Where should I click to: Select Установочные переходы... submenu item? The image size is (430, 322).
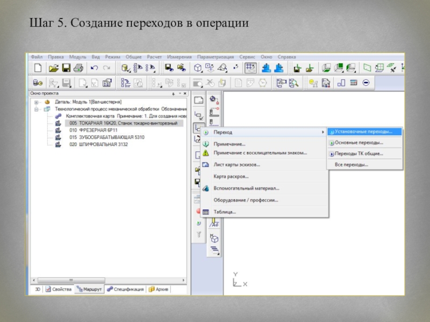tap(363, 131)
